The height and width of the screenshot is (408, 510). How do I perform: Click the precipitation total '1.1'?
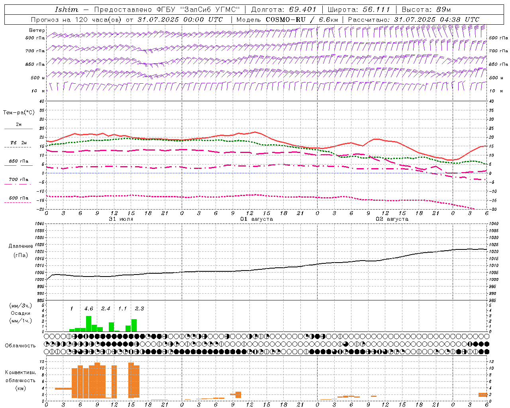(x=122, y=309)
